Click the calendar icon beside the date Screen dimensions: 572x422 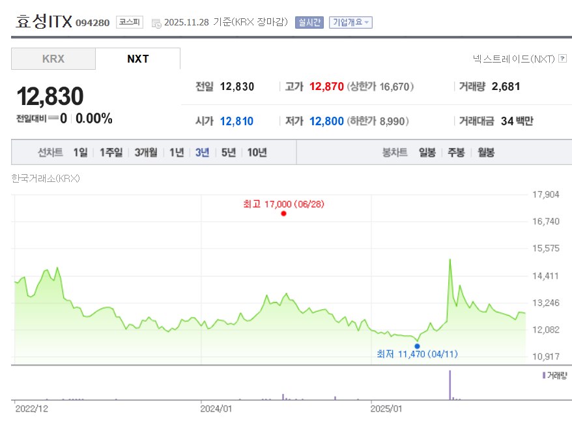point(156,23)
